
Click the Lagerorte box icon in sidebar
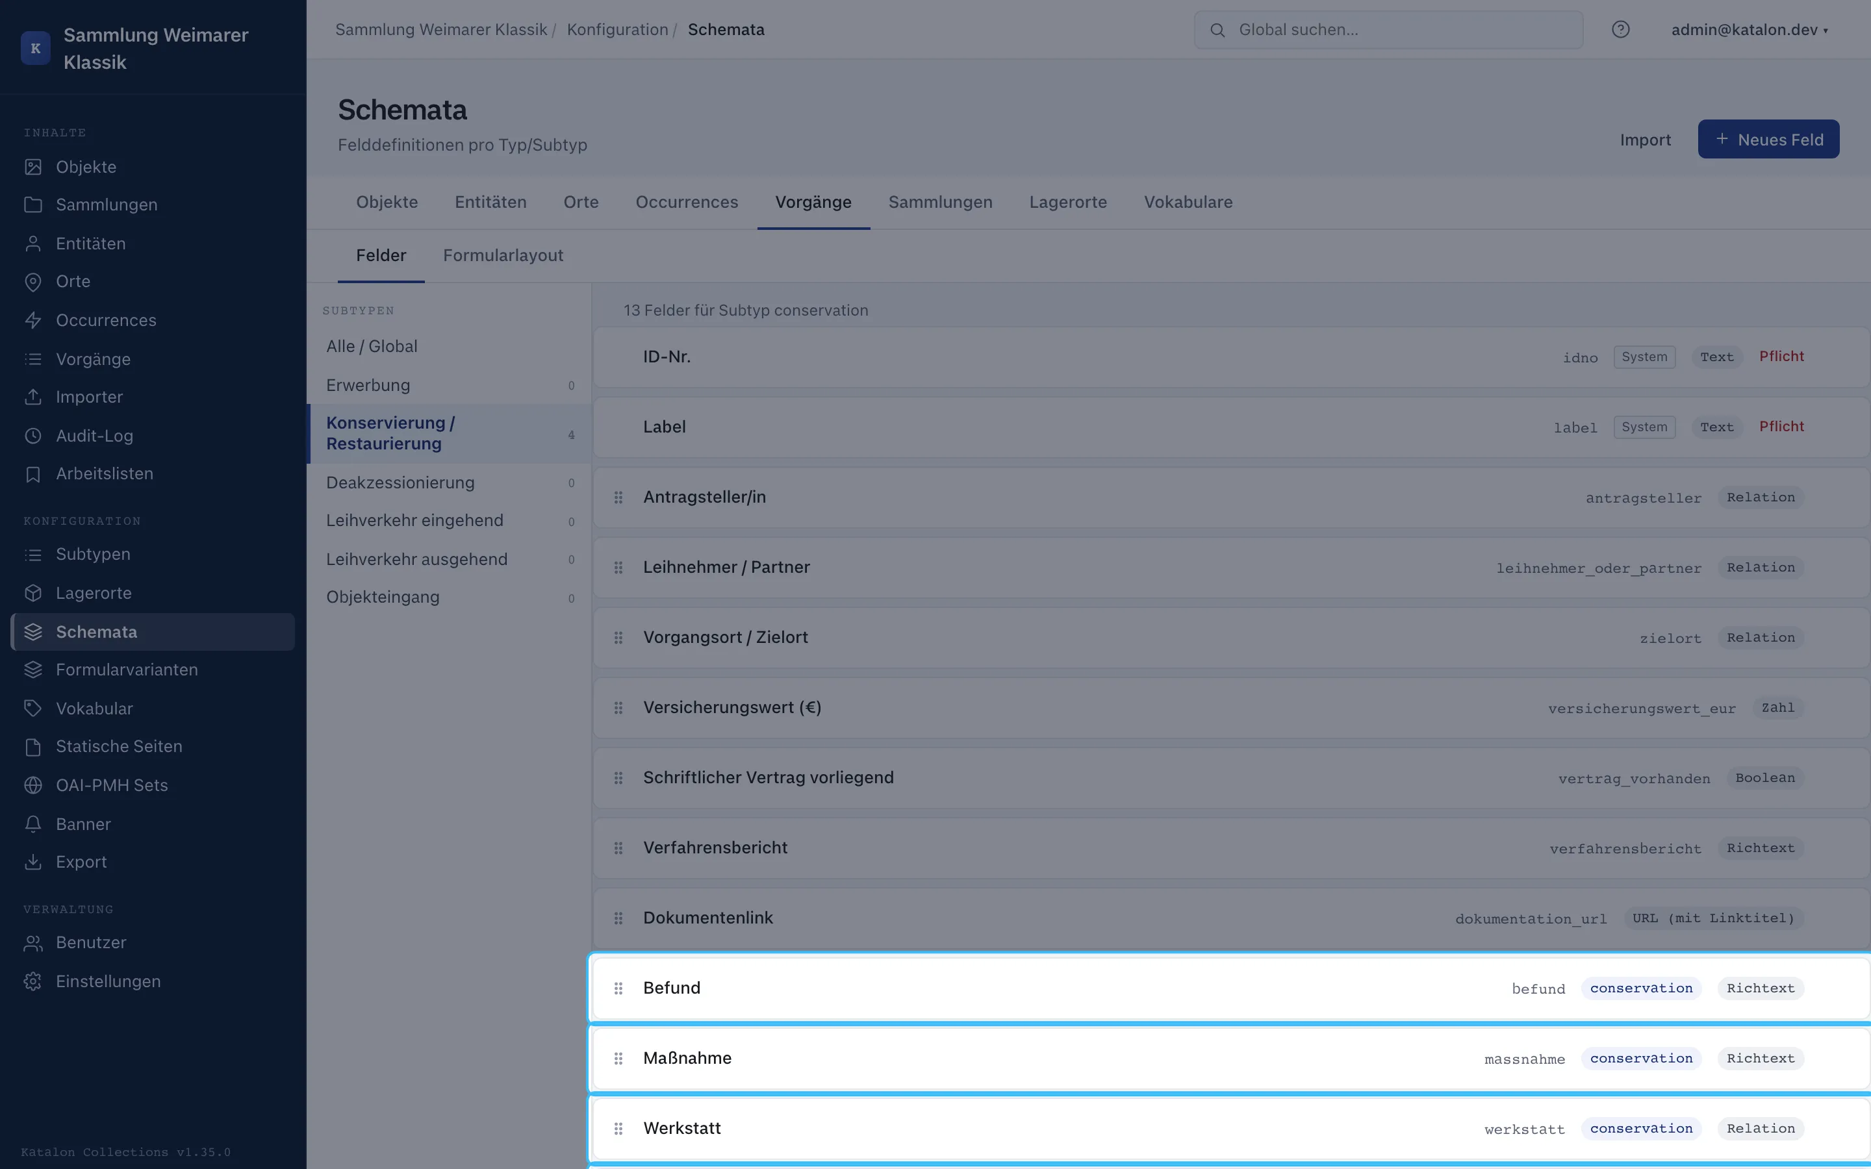pos(32,593)
